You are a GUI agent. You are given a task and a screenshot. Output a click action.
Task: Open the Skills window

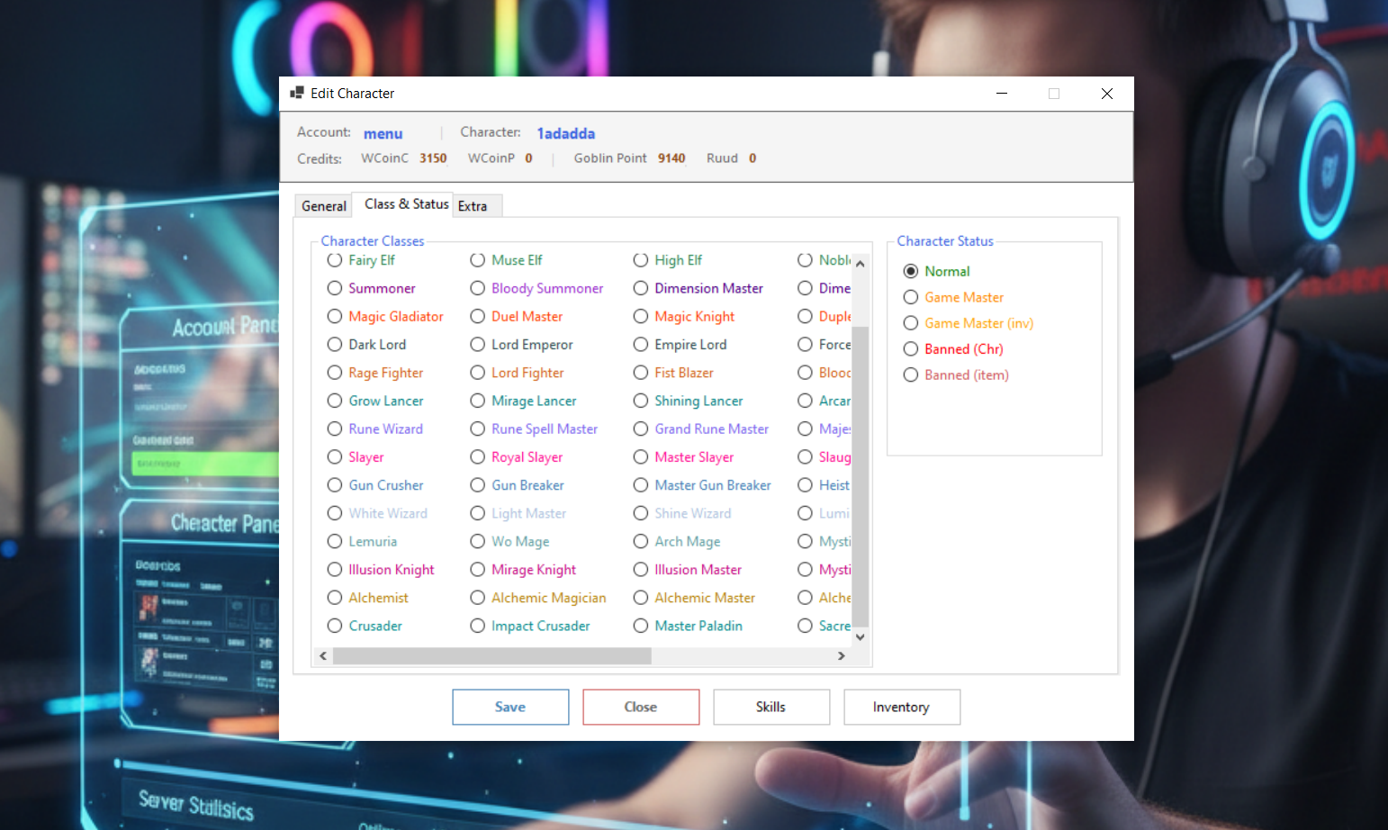tap(771, 707)
